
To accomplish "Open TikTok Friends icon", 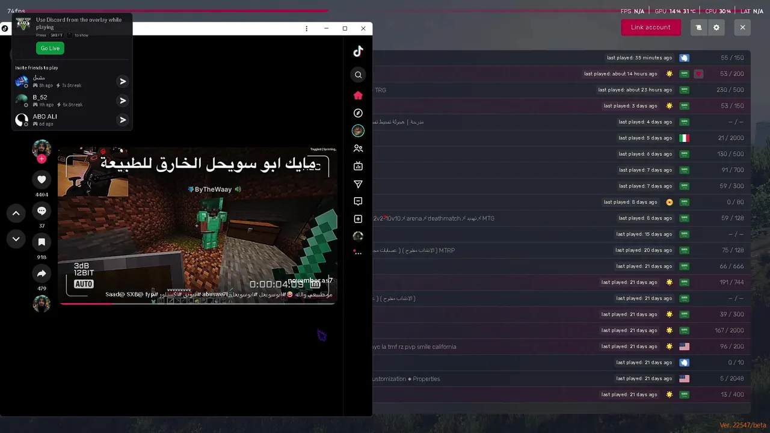I will point(358,149).
